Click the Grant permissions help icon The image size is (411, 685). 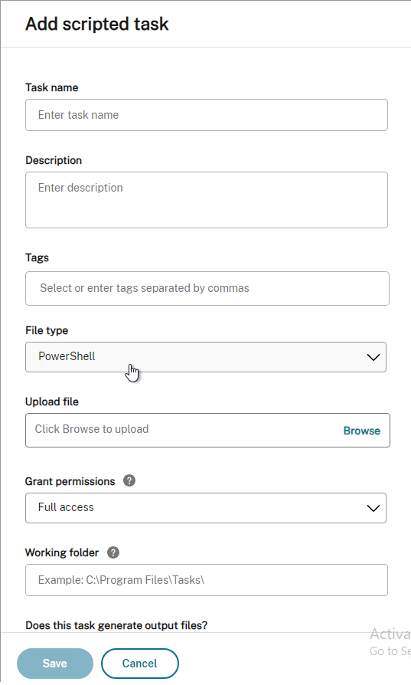[129, 481]
